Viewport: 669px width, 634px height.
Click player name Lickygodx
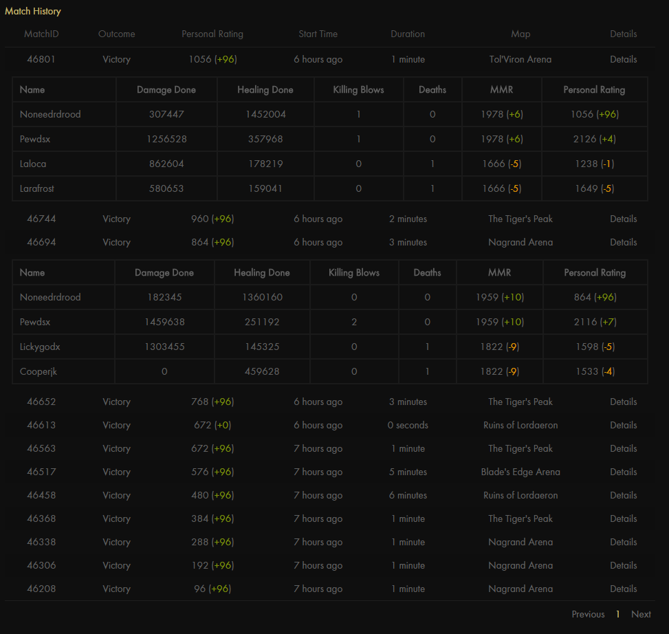coord(40,347)
